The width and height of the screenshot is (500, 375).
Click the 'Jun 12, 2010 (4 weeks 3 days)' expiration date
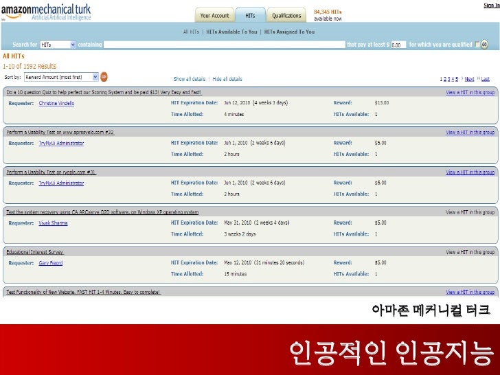pos(255,103)
